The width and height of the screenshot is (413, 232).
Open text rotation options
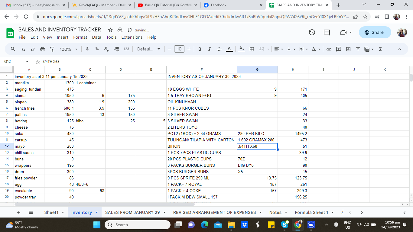pos(316,49)
